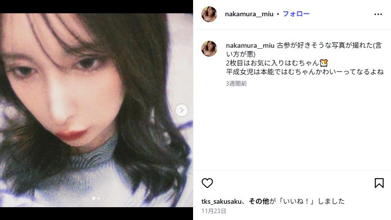Open the profile picture in the post header
Viewport: 391px width, 220px height.
[x=209, y=14]
